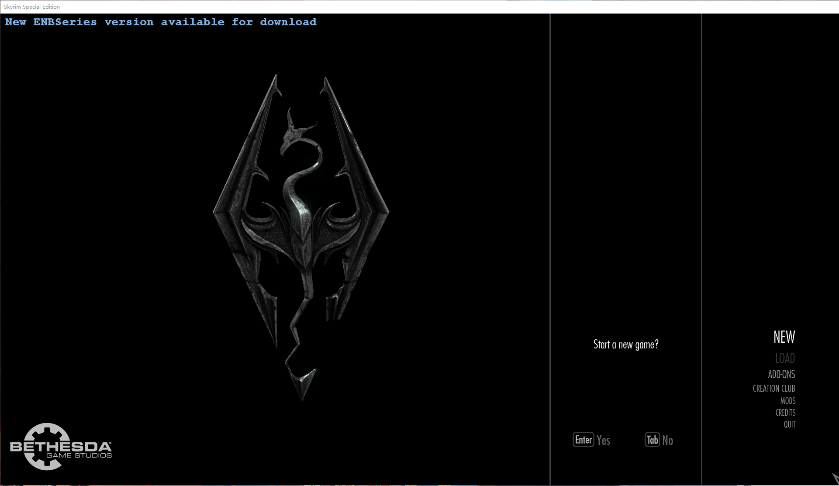The image size is (839, 486).
Task: View CREDITS from the main menu
Action: (785, 413)
